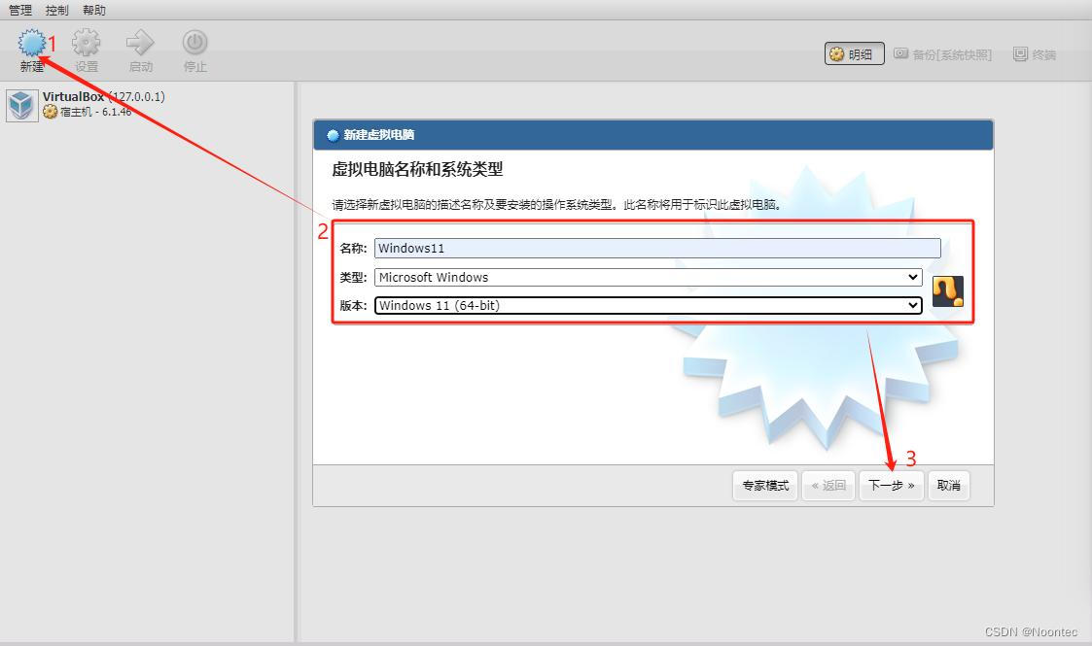Click the Stop (停止) power icon

click(x=195, y=43)
